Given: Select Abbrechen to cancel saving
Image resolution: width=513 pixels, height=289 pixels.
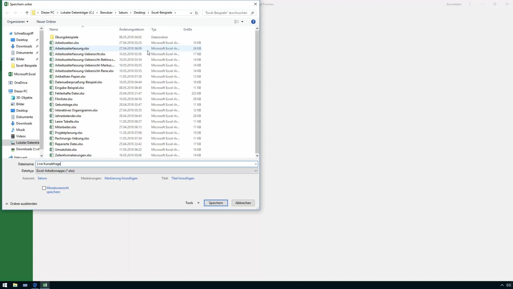Looking at the screenshot, I should coord(243,203).
